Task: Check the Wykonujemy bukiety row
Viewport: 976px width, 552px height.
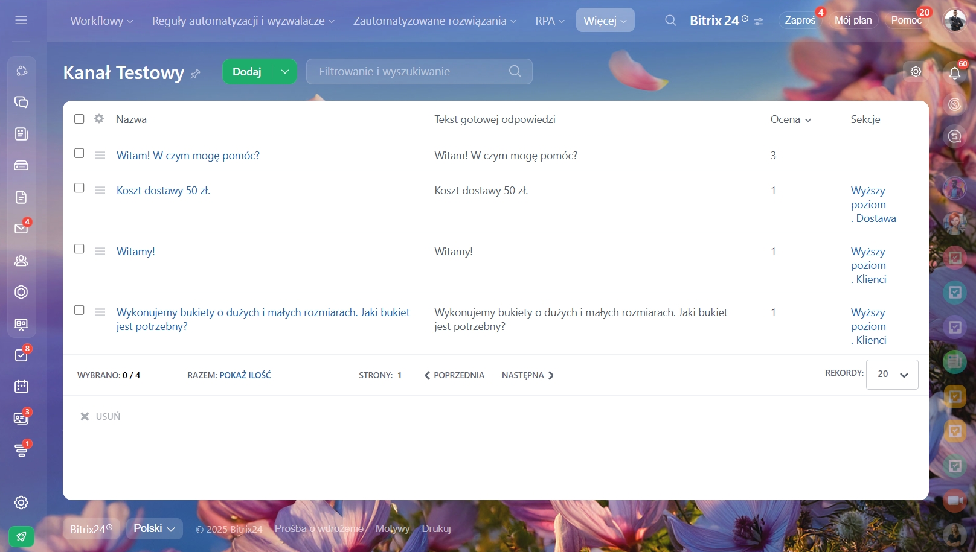Action: [x=79, y=309]
